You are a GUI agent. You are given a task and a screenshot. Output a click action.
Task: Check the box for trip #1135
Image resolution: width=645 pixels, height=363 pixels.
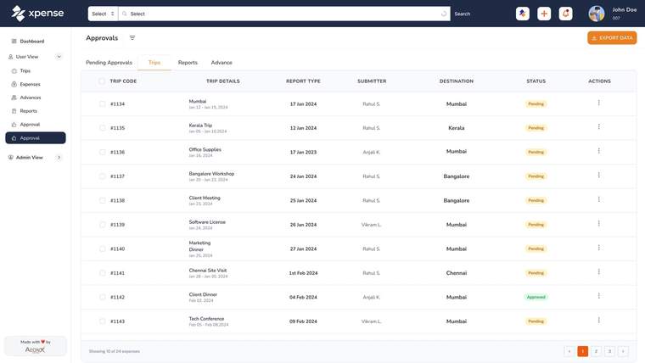pos(102,128)
